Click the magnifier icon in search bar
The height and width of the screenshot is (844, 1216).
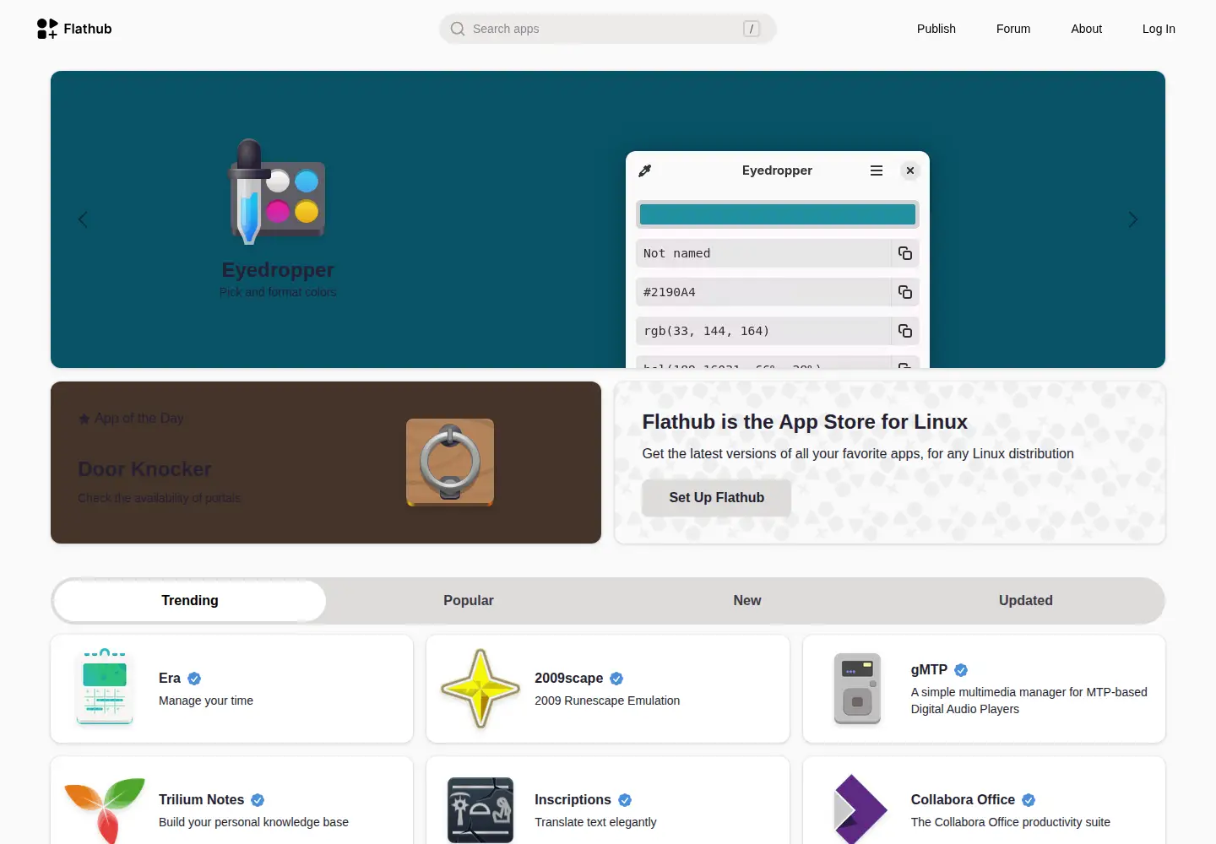[458, 29]
